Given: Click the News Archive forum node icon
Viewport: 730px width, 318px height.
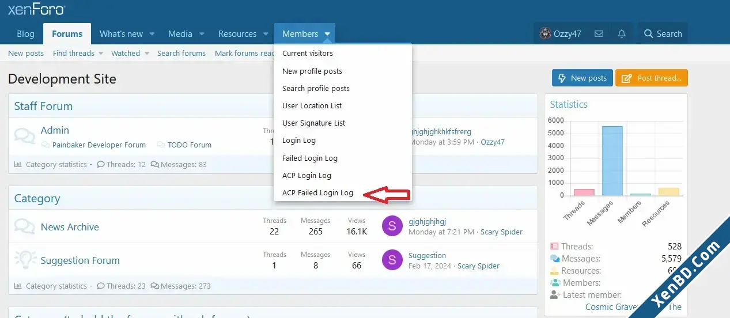Looking at the screenshot, I should (24, 226).
